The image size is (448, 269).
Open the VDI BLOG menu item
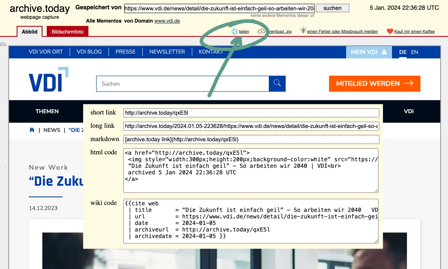point(89,52)
